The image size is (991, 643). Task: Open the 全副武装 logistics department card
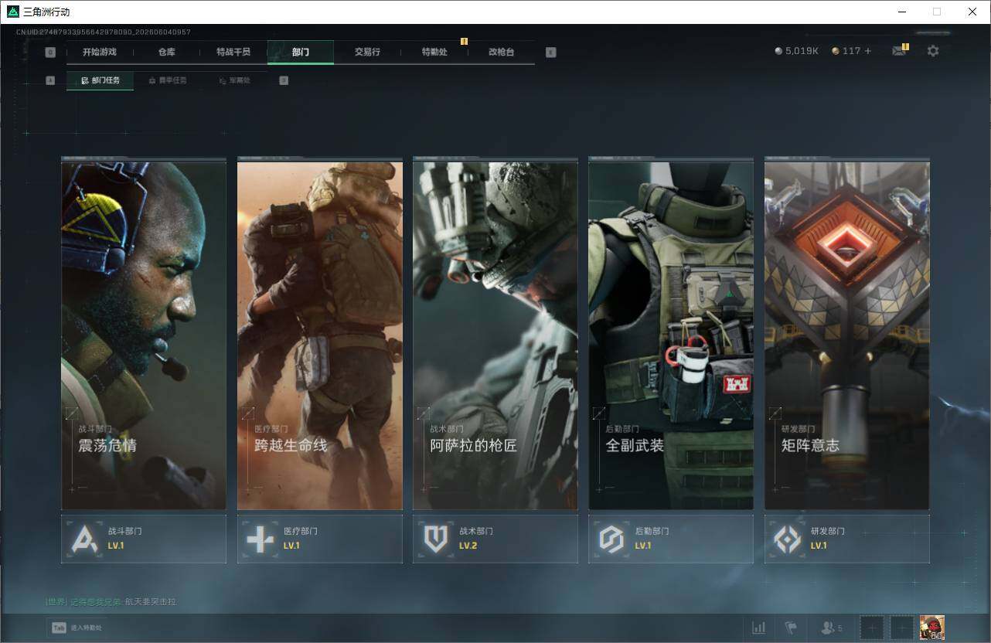[x=671, y=334]
